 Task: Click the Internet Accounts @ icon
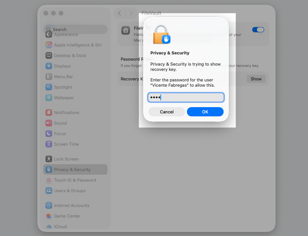click(x=49, y=206)
